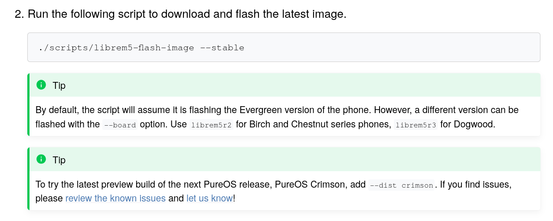This screenshot has height=221, width=553.
Task: Click the Tip heading above the Evergreen note
Action: tap(59, 85)
